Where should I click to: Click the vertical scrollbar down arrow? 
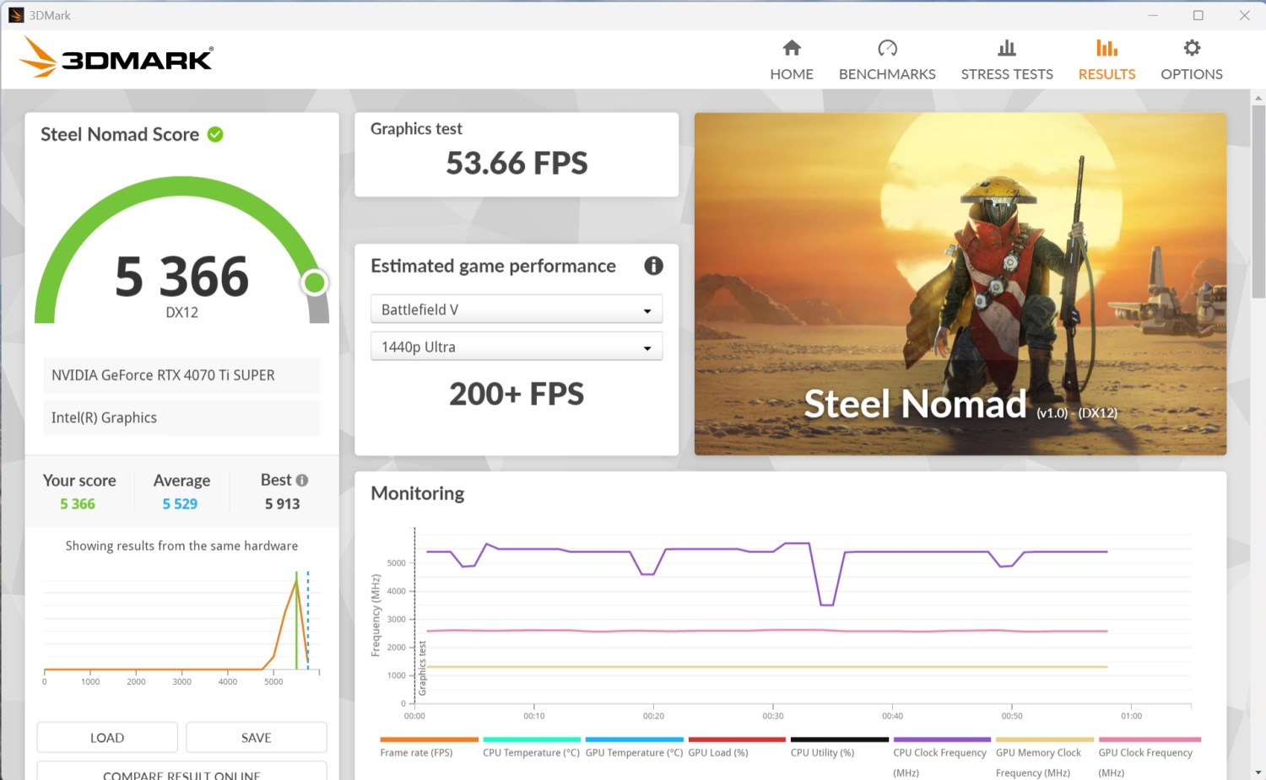(1258, 772)
